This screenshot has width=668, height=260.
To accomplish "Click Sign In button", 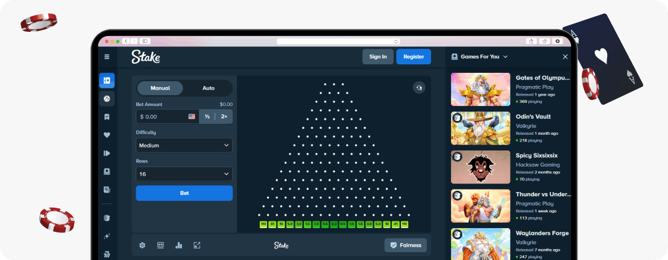I will coord(378,57).
